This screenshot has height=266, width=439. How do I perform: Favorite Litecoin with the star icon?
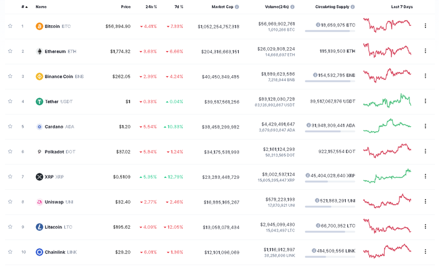pos(10,227)
